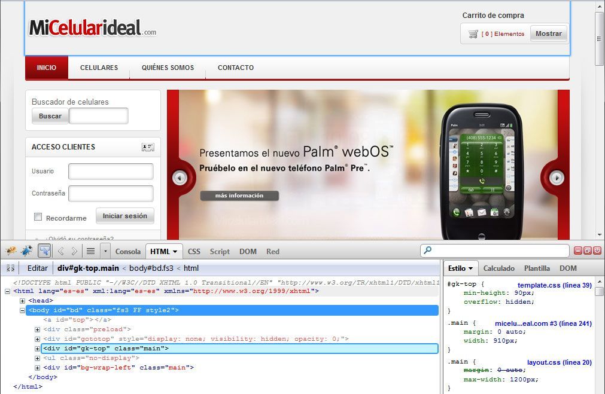Viewport: 605px width, 394px height.
Task: Open the CONTACTO menu item
Action: tap(236, 68)
